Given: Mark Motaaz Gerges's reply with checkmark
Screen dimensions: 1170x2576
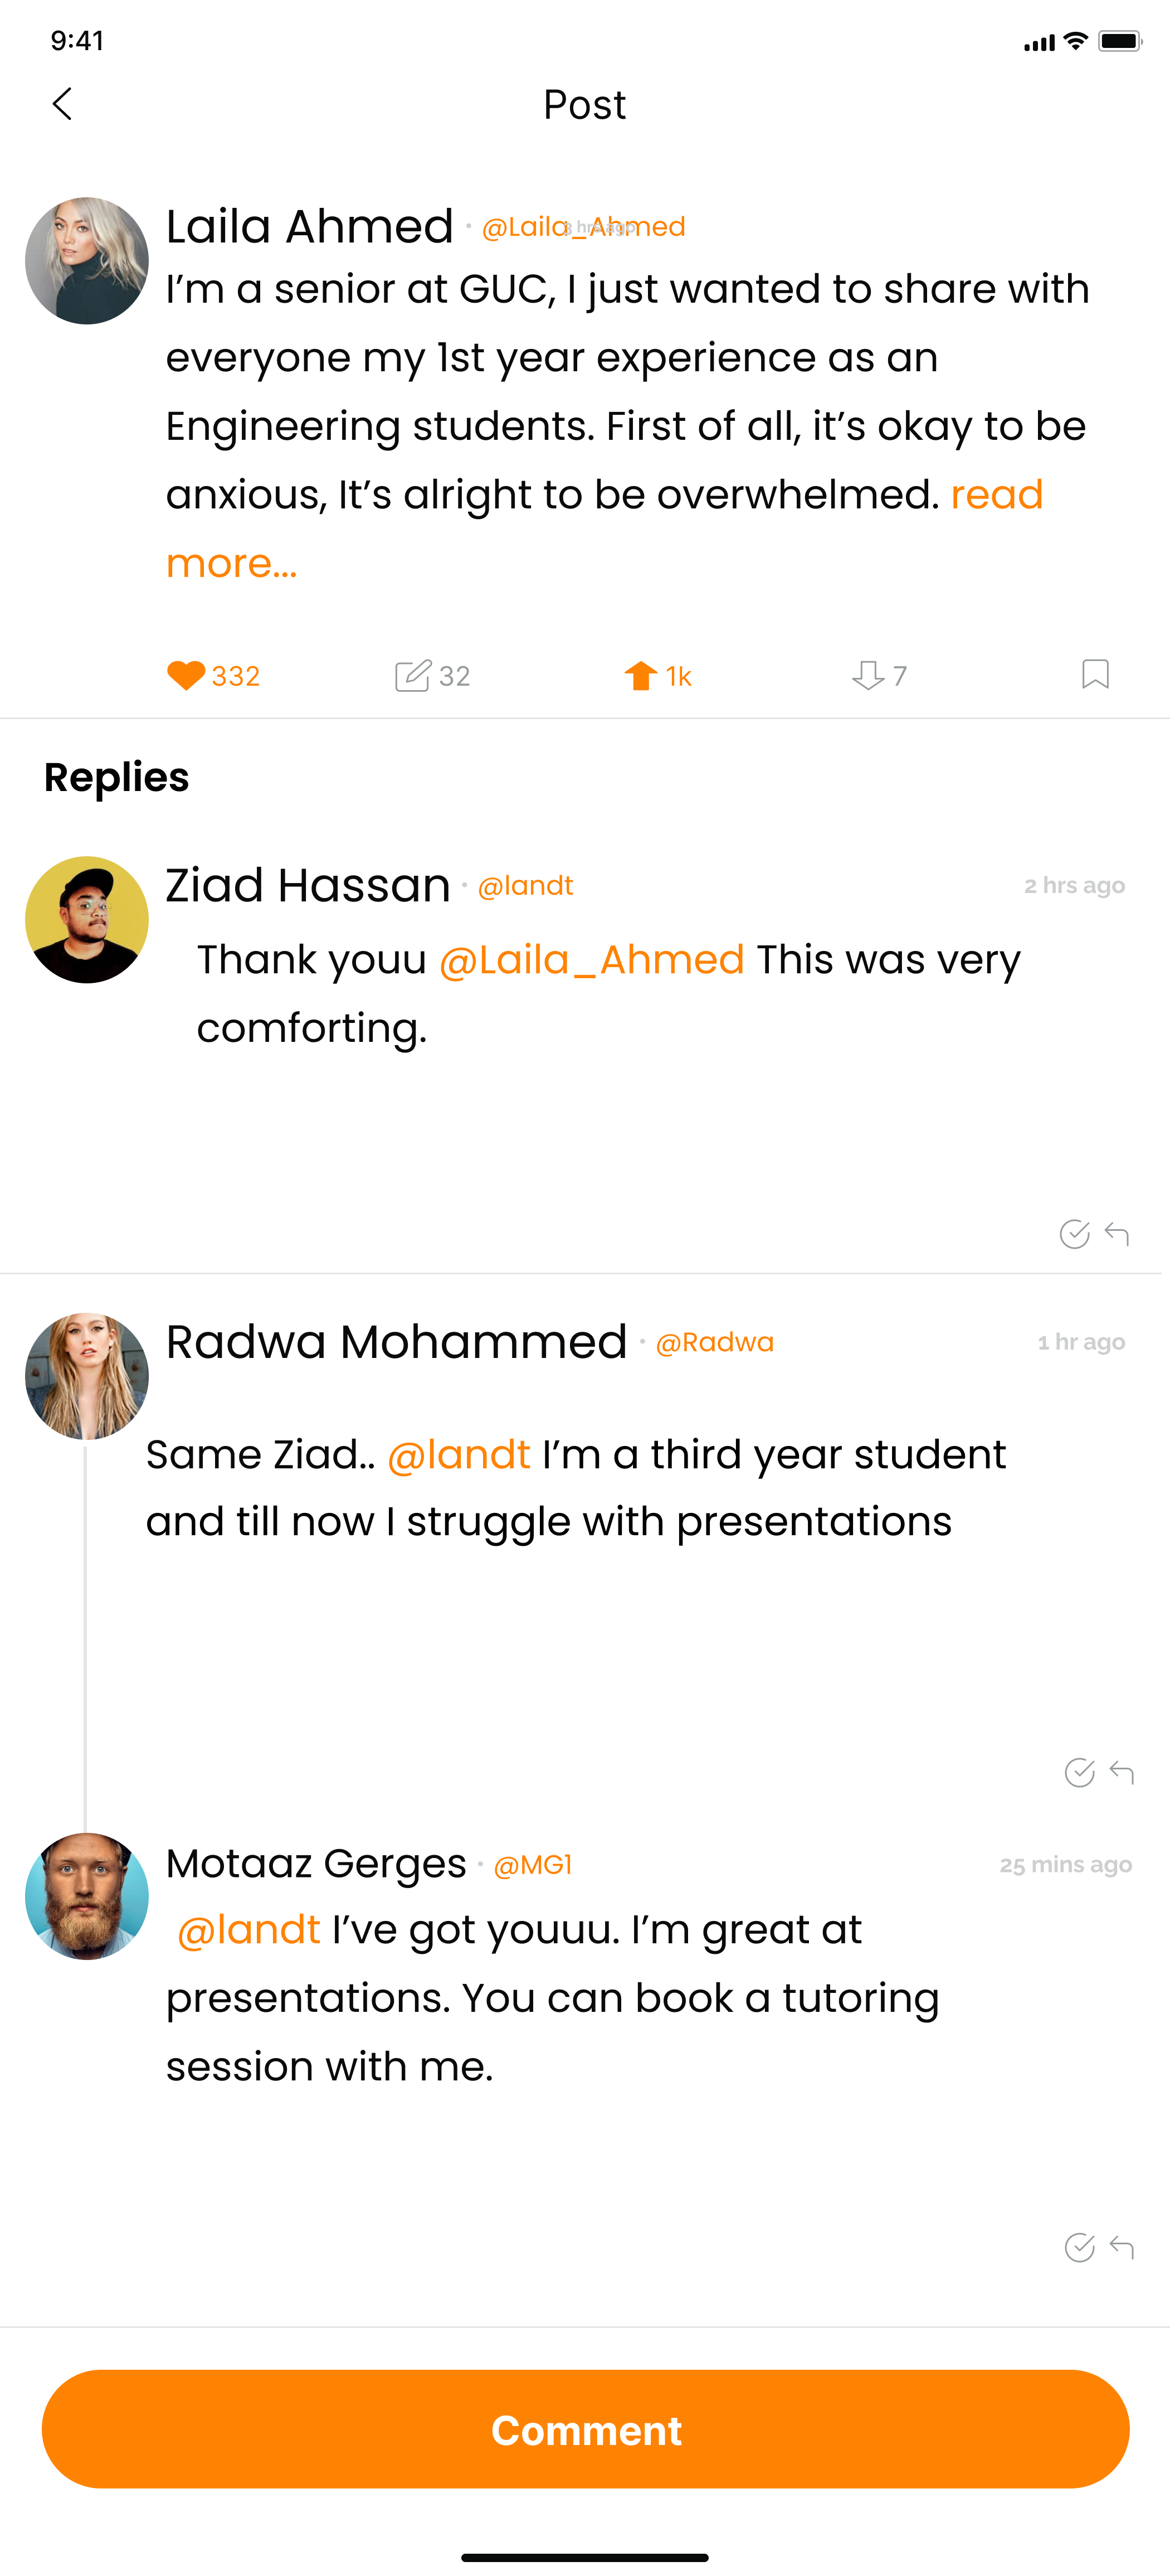Looking at the screenshot, I should pyautogui.click(x=1079, y=2248).
